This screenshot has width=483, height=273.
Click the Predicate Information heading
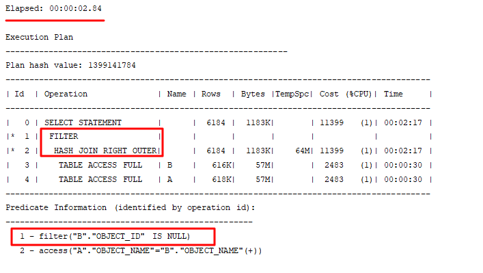130,207
